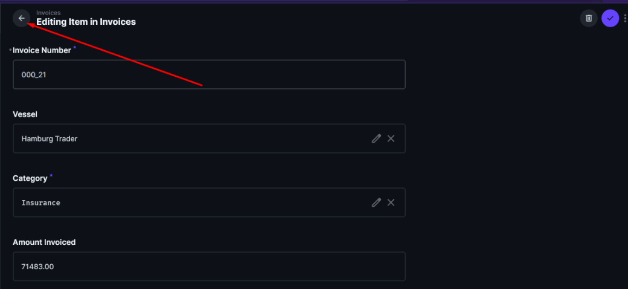628x289 pixels.
Task: Click into the Amount Invoiced field
Action: [x=209, y=266]
